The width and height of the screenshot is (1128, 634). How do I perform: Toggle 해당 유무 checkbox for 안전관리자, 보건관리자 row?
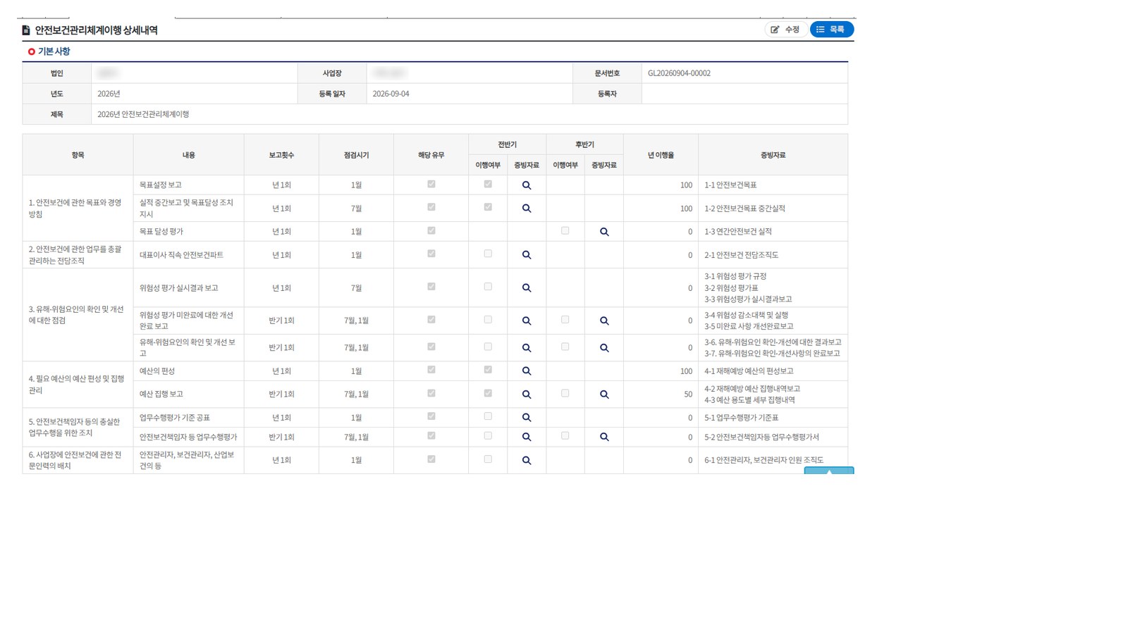[x=431, y=459]
